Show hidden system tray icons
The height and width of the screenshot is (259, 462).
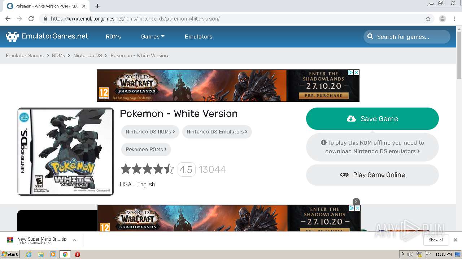click(x=402, y=254)
